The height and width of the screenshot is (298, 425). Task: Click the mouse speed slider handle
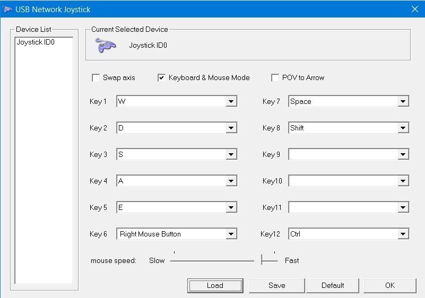[258, 259]
